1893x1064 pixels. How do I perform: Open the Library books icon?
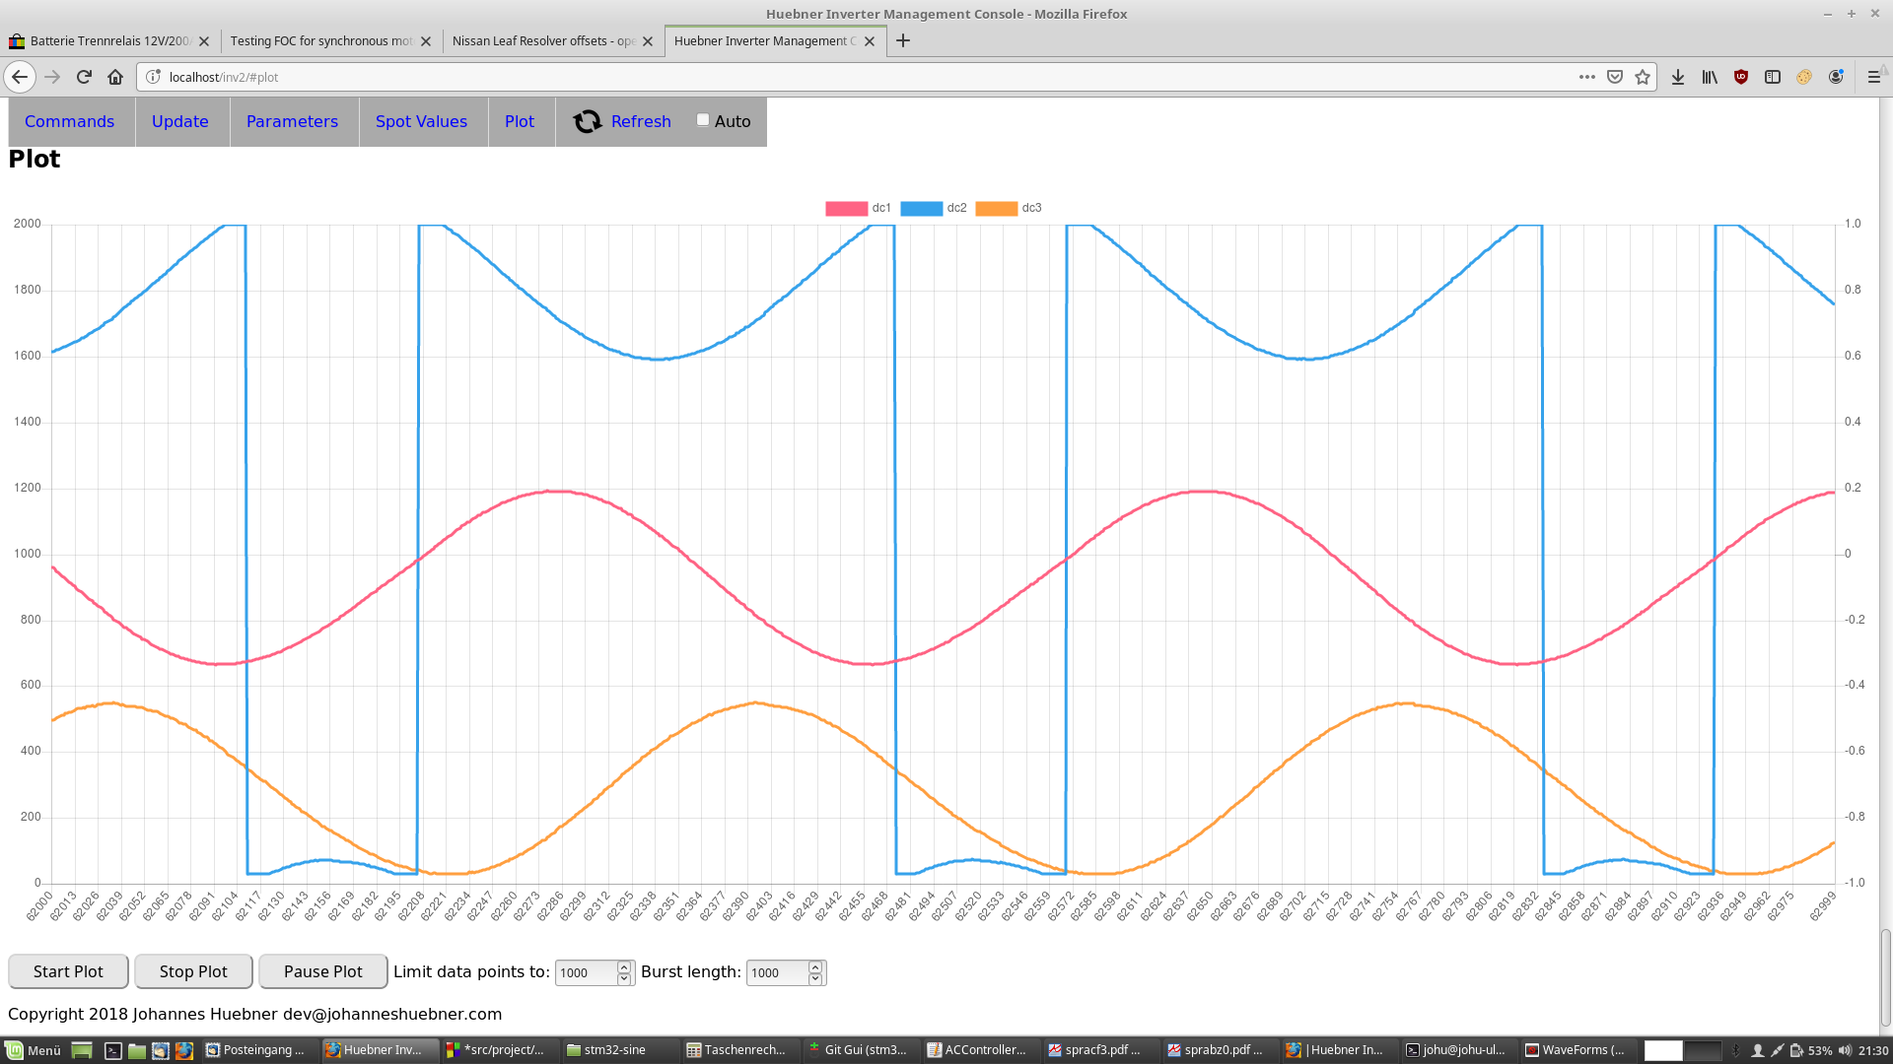[x=1710, y=77]
